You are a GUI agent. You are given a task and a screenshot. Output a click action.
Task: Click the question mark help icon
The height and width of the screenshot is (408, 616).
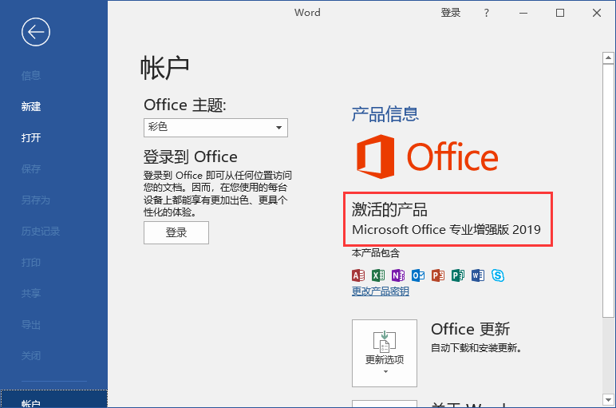point(487,13)
